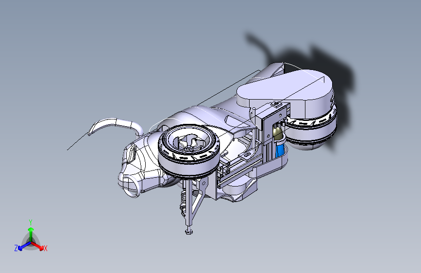Select the hex bolt at the leg bottom
Image resolution: width=421 pixels, height=273 pixels.
189,231
